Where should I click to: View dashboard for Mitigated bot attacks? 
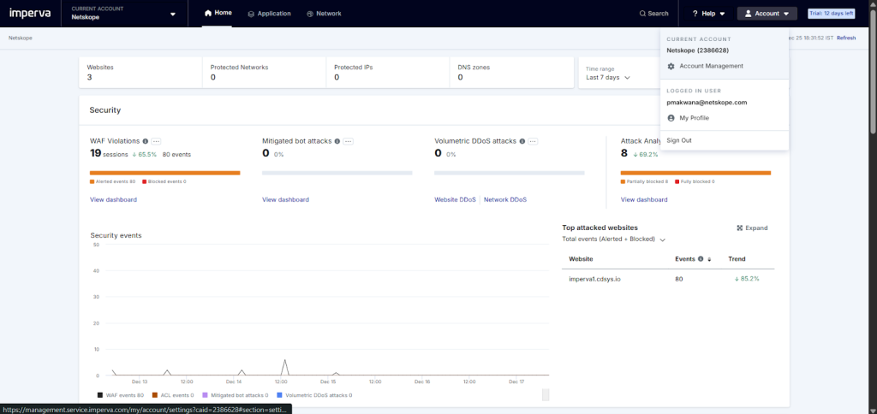pos(285,199)
